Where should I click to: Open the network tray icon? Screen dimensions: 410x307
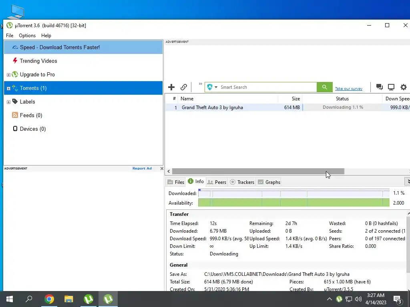click(349, 299)
